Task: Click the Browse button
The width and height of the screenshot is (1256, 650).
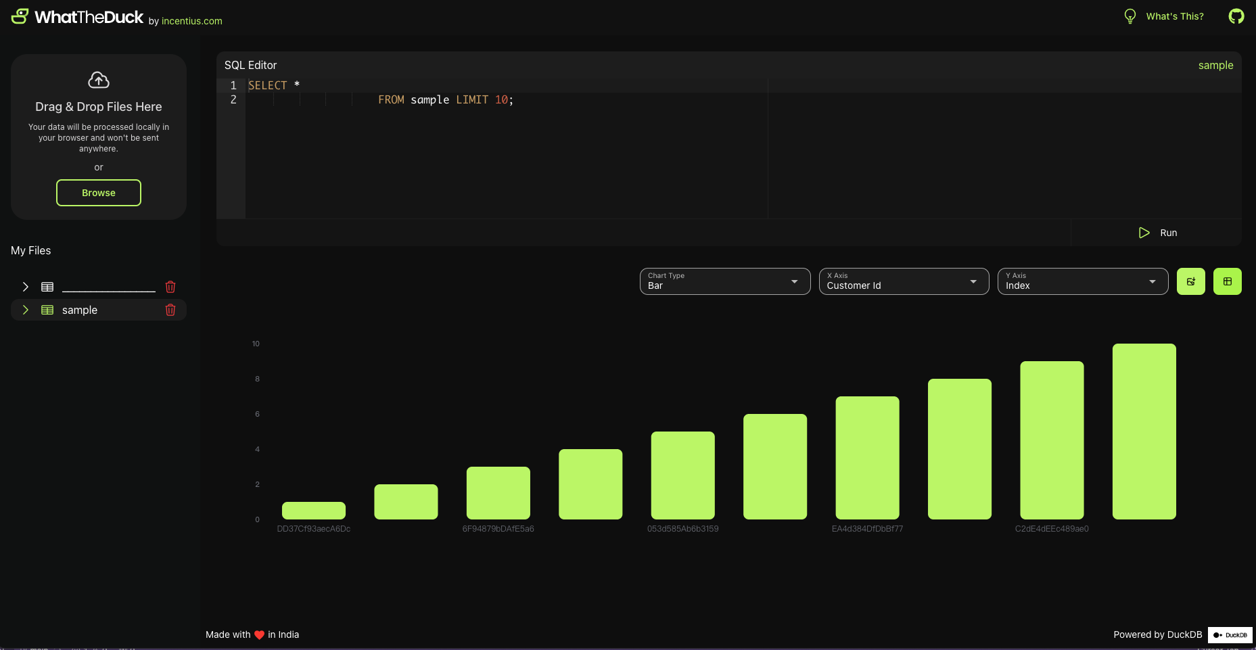Action: tap(99, 193)
